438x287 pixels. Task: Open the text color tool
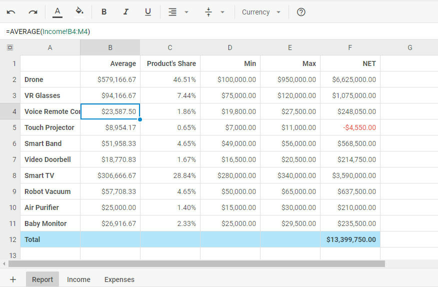[57, 12]
